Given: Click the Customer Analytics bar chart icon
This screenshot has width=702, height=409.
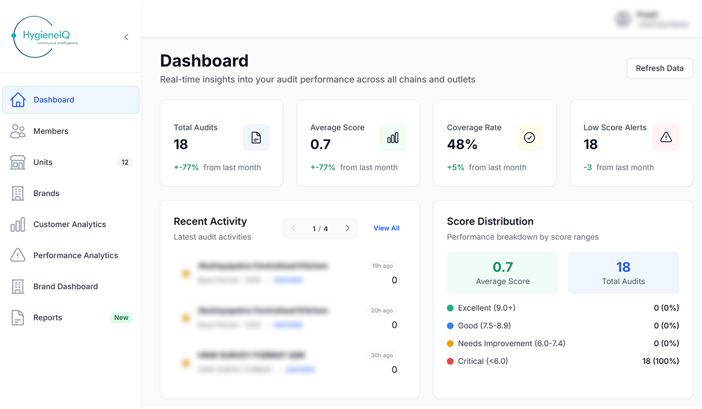Looking at the screenshot, I should pyautogui.click(x=18, y=224).
